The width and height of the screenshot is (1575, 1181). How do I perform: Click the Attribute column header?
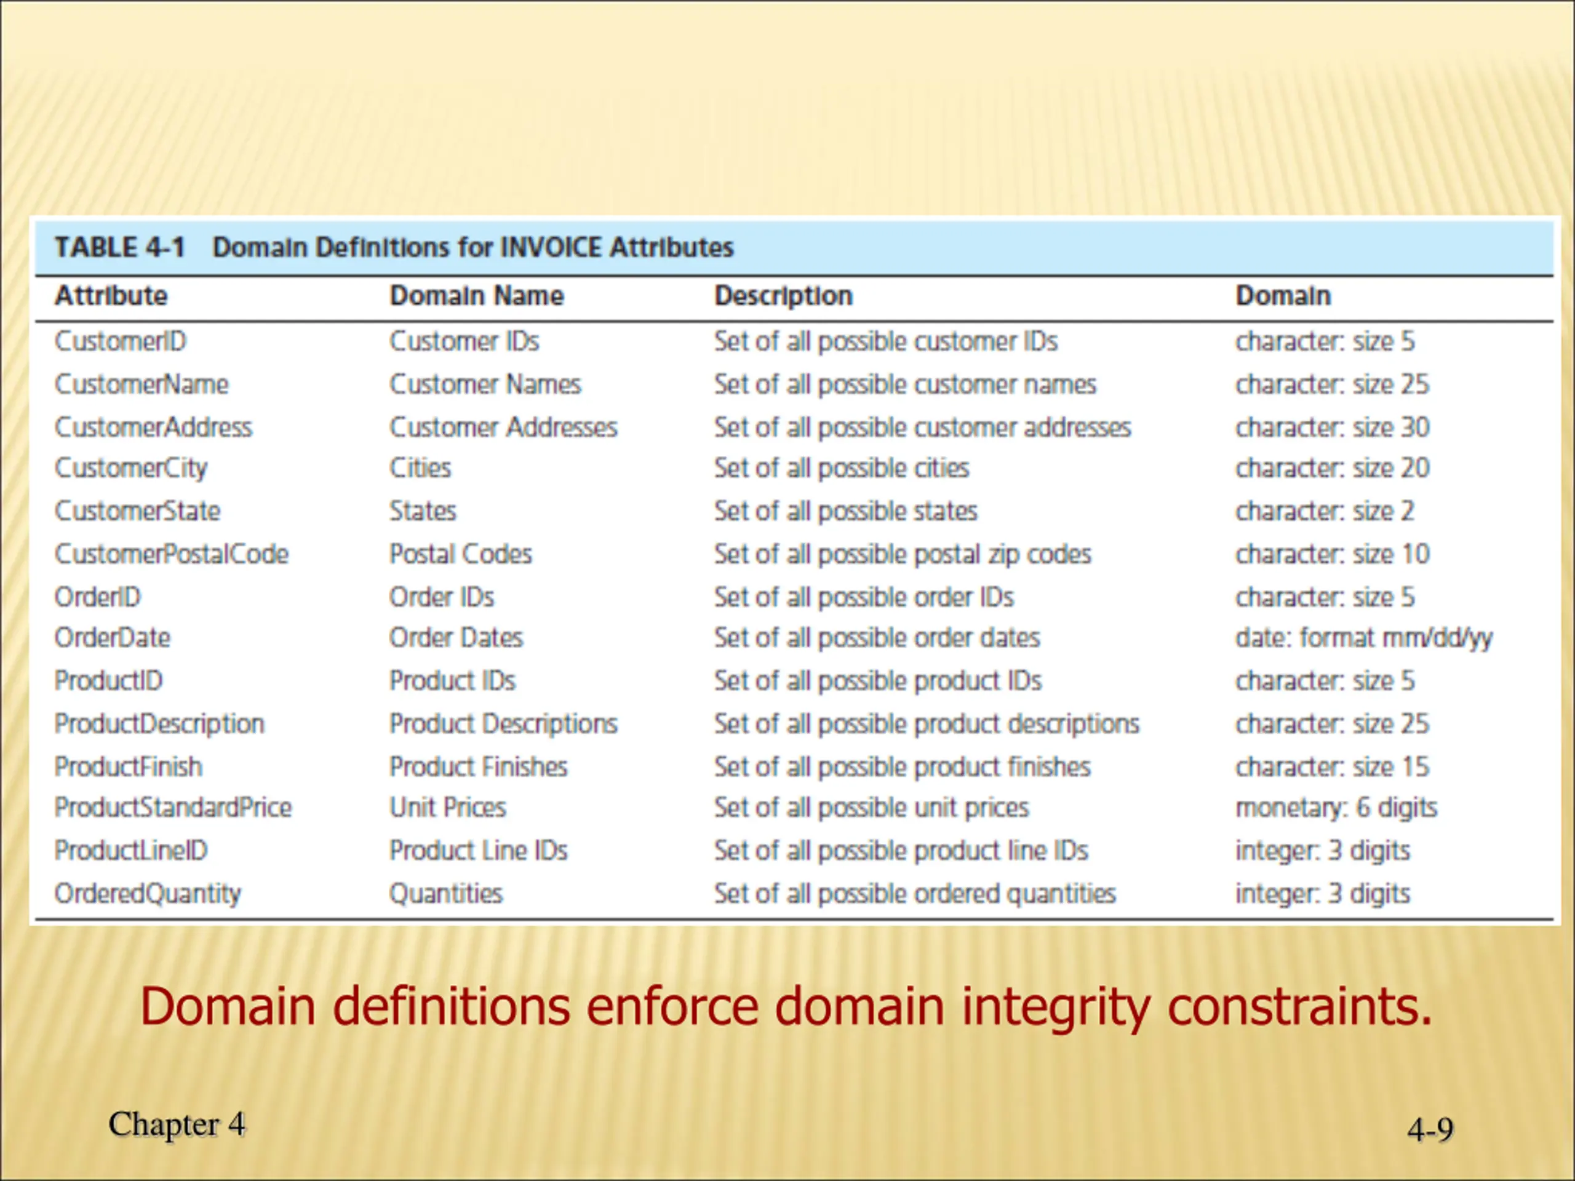tap(111, 295)
